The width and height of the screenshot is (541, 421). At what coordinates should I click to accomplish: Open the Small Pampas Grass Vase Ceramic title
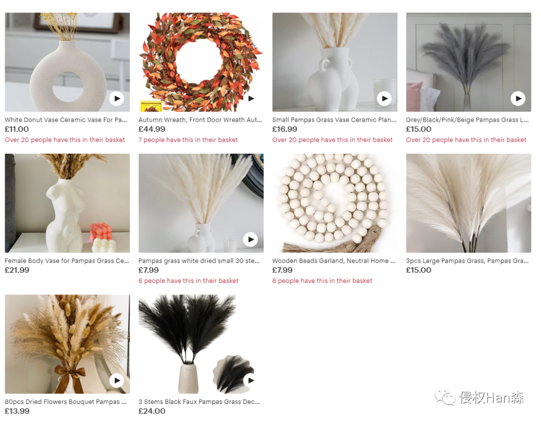point(334,120)
